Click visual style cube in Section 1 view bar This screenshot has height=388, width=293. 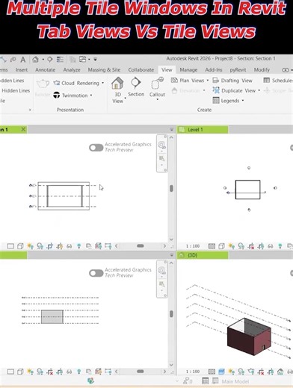tap(20, 246)
